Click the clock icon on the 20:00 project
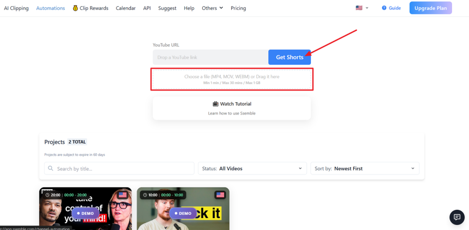 pyautogui.click(x=47, y=195)
